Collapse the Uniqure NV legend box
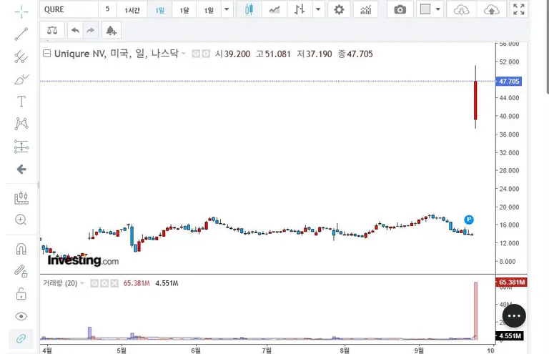Screen dimensions: 549x354 [47, 54]
